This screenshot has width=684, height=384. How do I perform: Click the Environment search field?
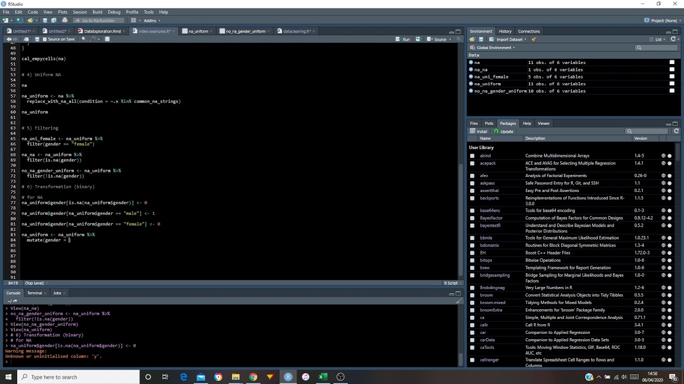tap(657, 47)
